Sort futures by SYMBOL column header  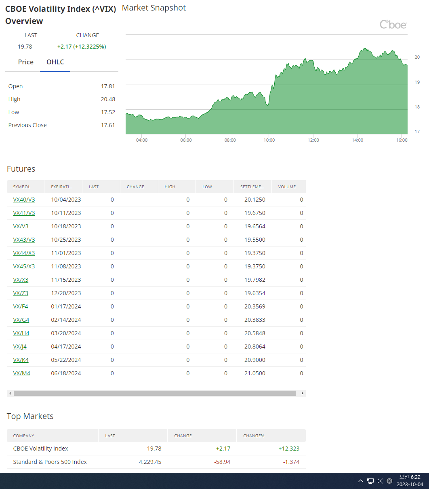[x=25, y=187]
